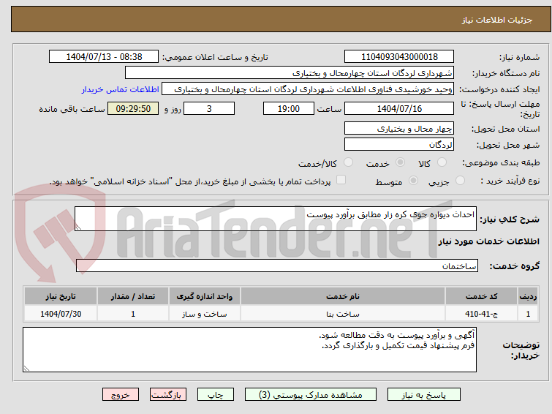
Task: Click the شماره نیاز label
Action: coord(519,58)
